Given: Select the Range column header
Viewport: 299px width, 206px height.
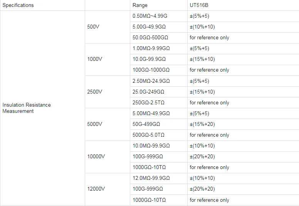Looking at the screenshot, I should [x=139, y=5].
